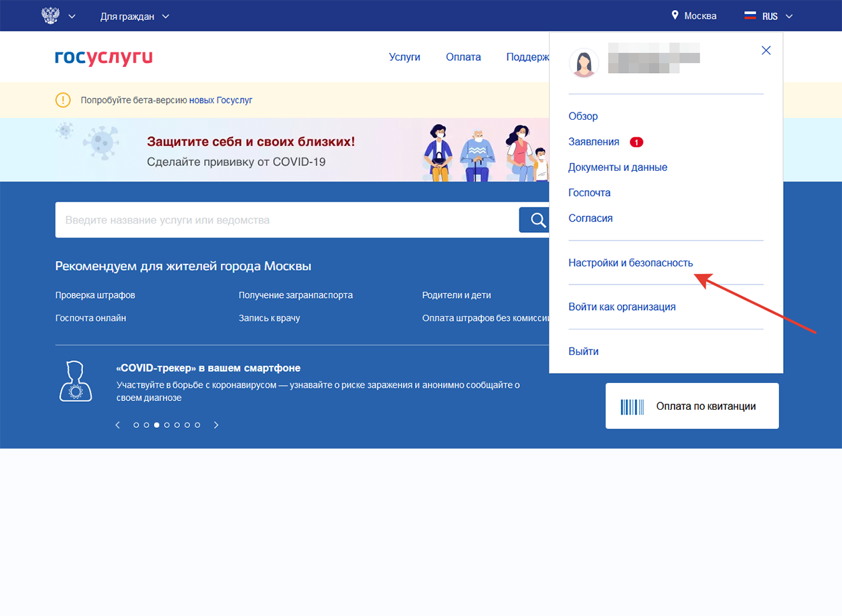This screenshot has height=616, width=842.
Task: Open 'Госпочта онлайн' link
Action: 90,318
